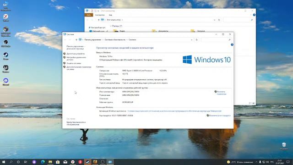293x165 pixels.
Task: Expand chevron after Этот компьютер breadcrumb
Action: point(122,20)
